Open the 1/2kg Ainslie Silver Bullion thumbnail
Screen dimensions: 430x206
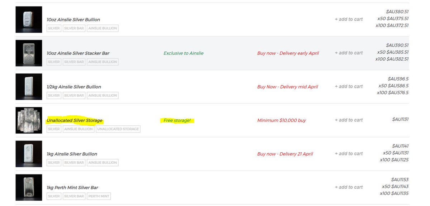tap(29, 87)
